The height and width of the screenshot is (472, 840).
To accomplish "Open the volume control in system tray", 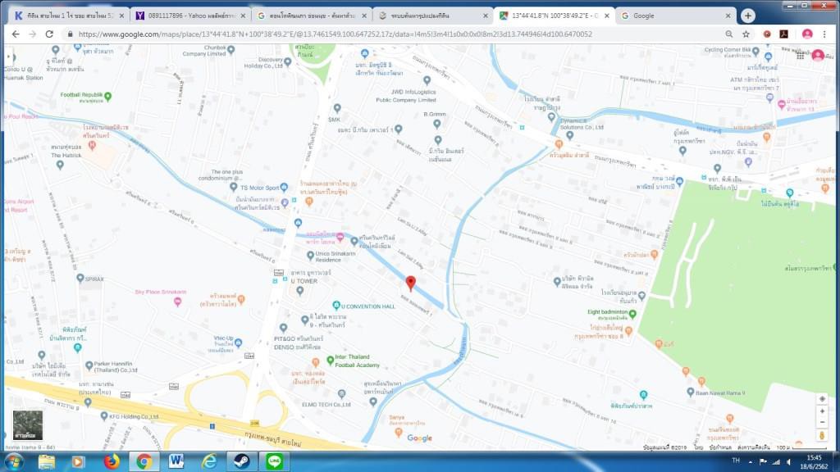I will tap(788, 462).
